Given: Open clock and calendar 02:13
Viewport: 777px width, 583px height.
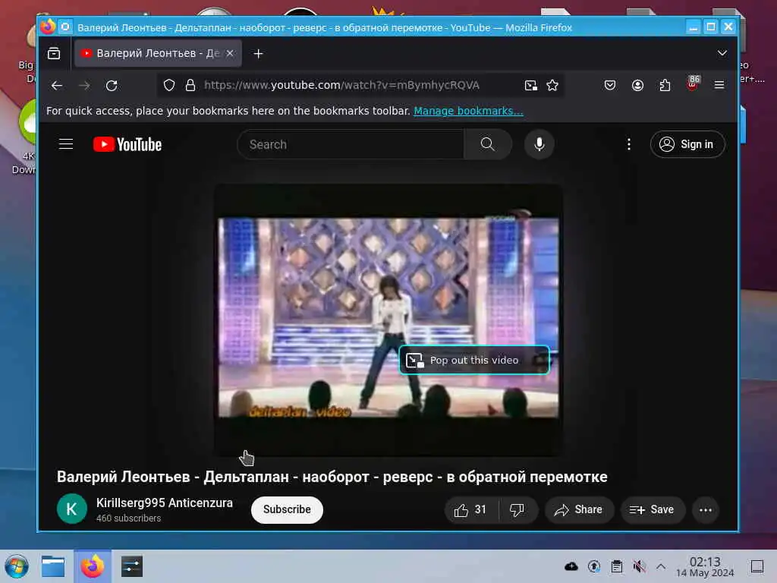Looking at the screenshot, I should point(705,566).
